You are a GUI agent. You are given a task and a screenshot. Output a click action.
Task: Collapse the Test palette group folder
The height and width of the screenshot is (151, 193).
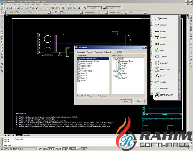coord(114,76)
